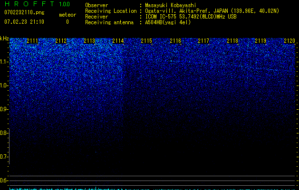The width and height of the screenshot is (299, 190).
Task: Click the 0.8 kHz axis label
Action: click(x=4, y=133)
